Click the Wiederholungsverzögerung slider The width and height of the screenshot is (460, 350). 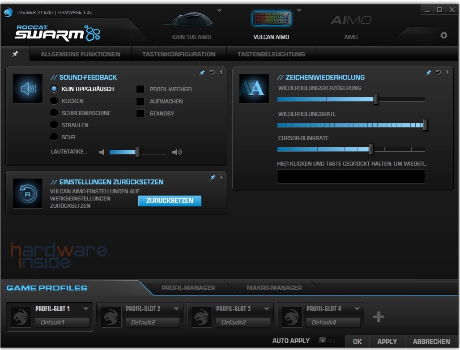[351, 99]
